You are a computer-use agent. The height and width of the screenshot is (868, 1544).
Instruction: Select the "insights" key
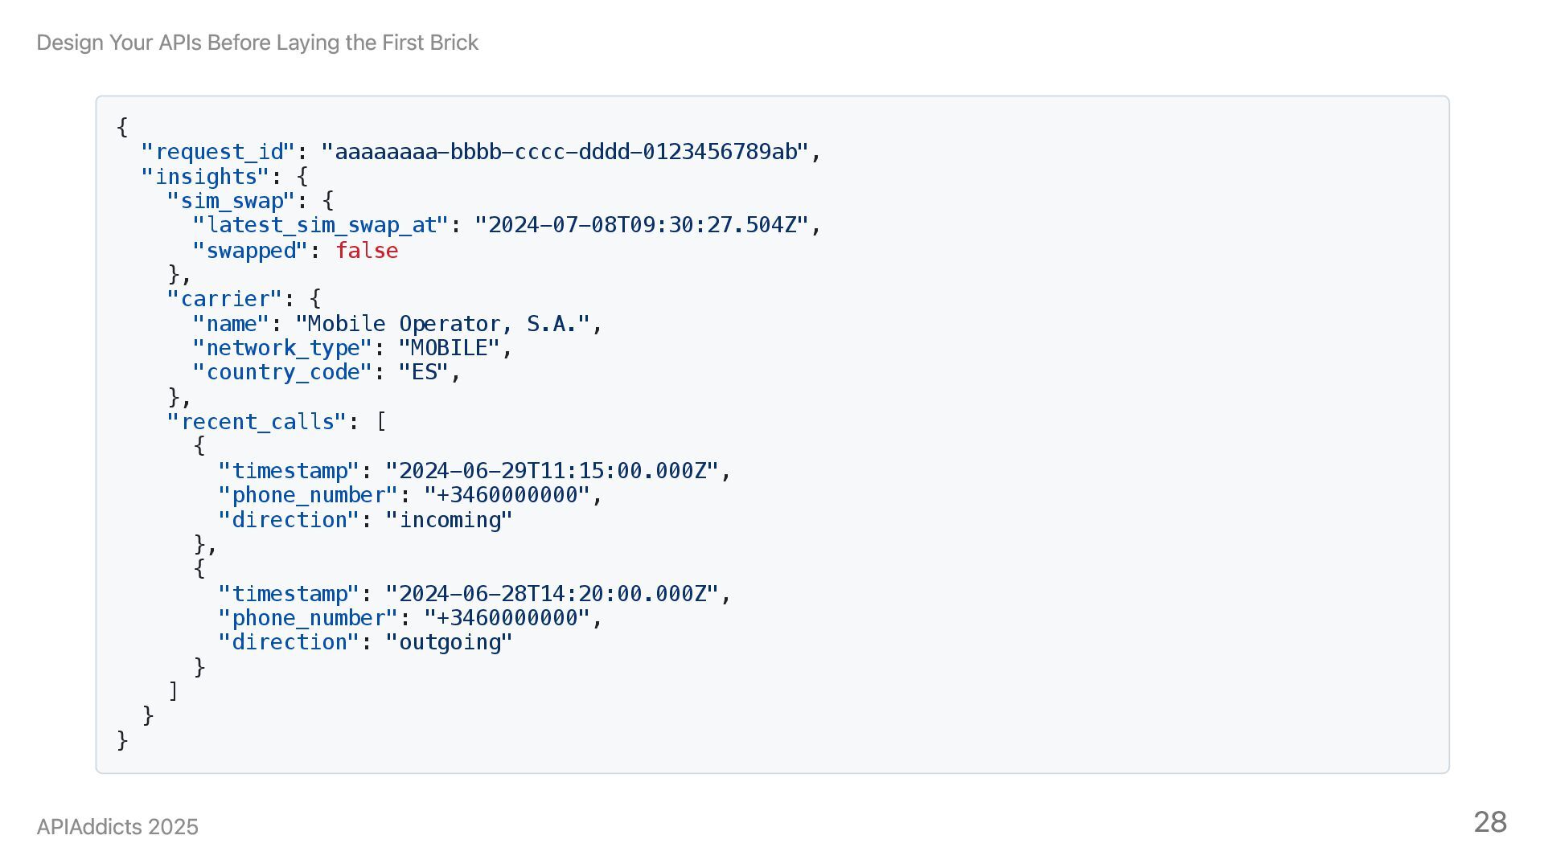click(206, 177)
